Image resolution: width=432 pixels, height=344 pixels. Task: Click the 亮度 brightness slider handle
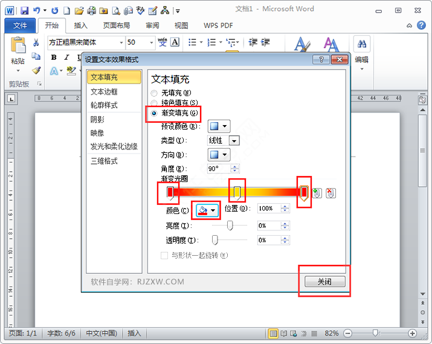tap(230, 225)
